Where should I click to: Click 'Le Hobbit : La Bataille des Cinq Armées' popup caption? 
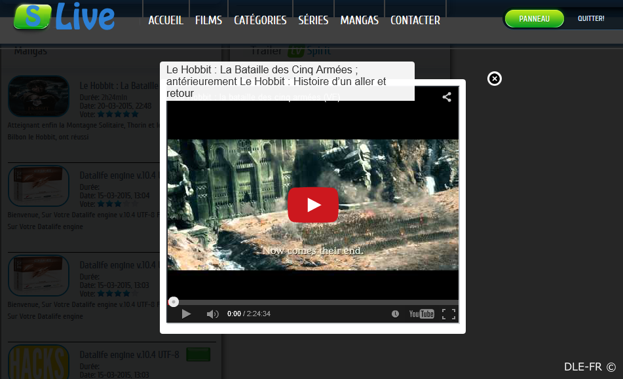(x=288, y=81)
